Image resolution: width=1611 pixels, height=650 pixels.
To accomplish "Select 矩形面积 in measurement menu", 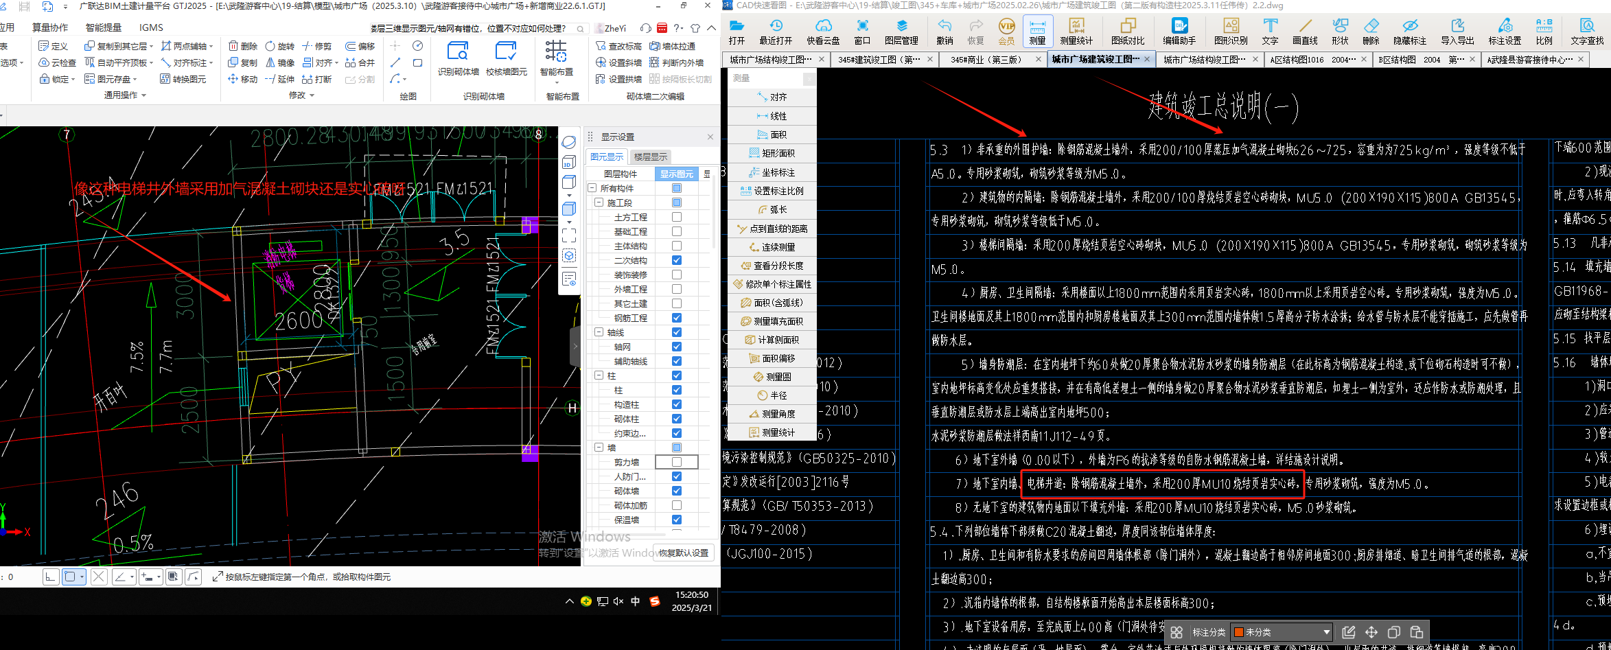I will (772, 153).
